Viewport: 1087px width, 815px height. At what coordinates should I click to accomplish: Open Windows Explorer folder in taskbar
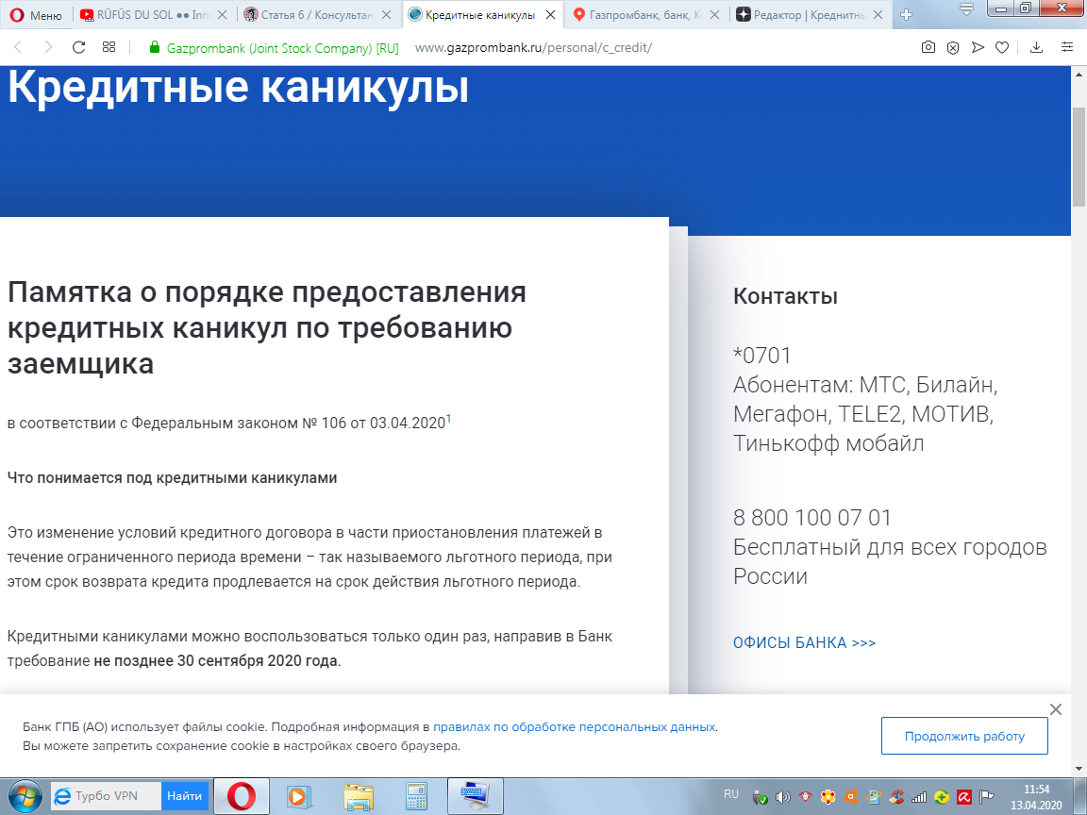point(359,796)
